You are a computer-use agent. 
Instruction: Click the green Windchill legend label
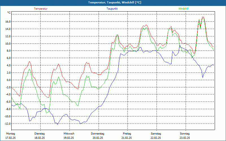point(183,9)
